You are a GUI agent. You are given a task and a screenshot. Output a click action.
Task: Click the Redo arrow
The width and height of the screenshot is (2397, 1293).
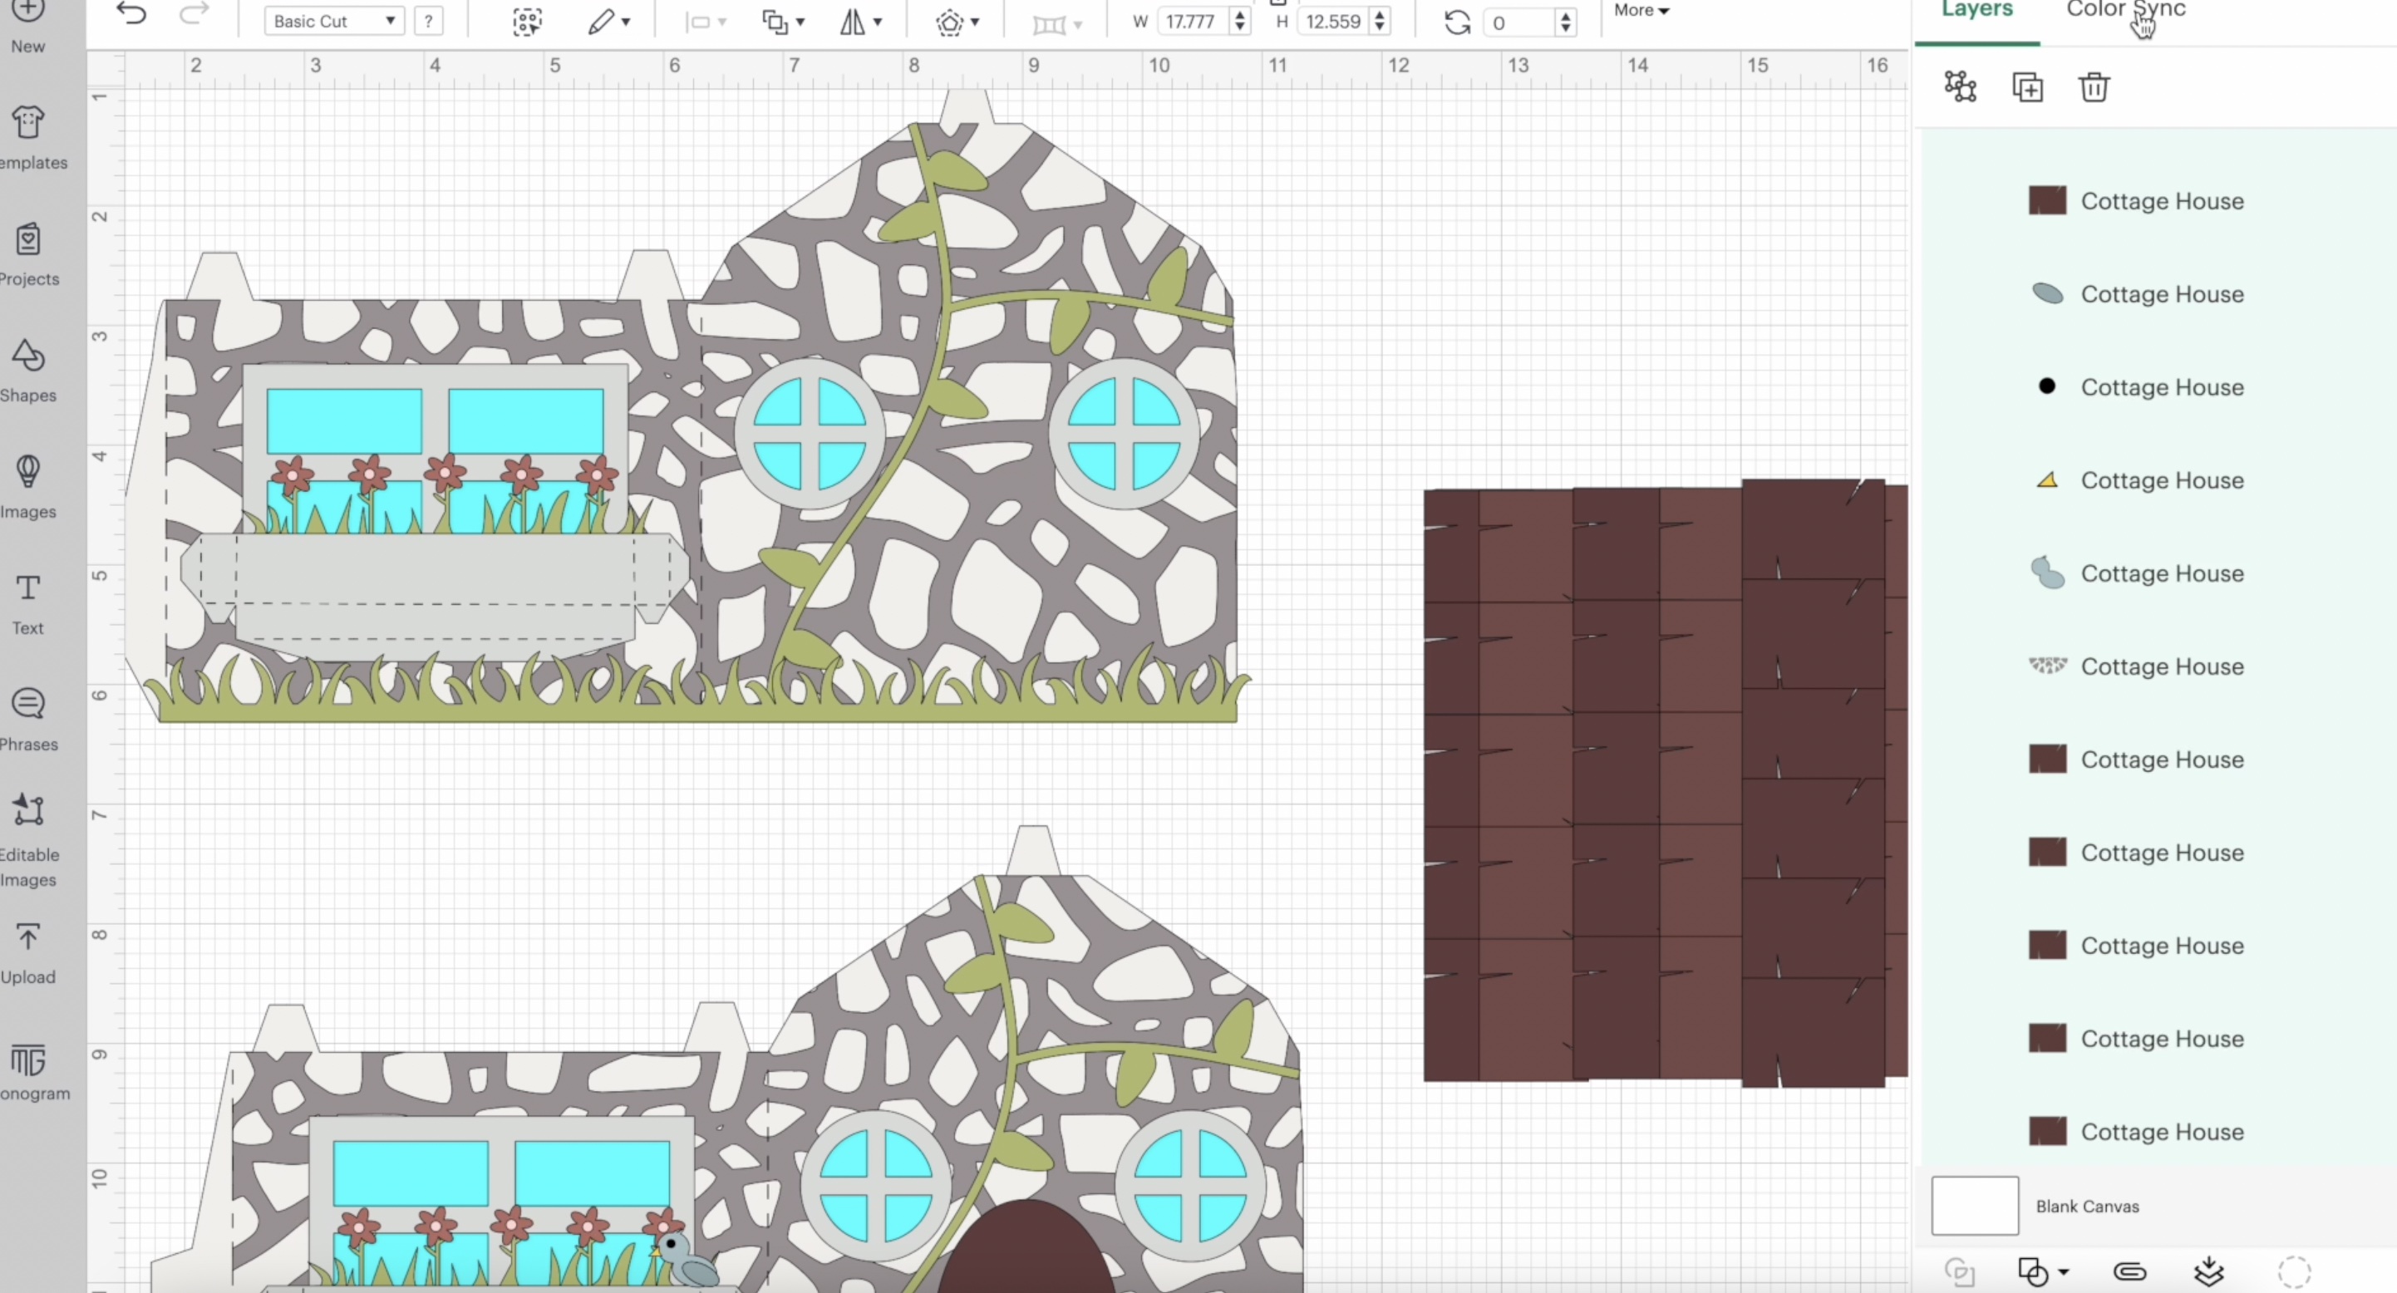pos(194,15)
